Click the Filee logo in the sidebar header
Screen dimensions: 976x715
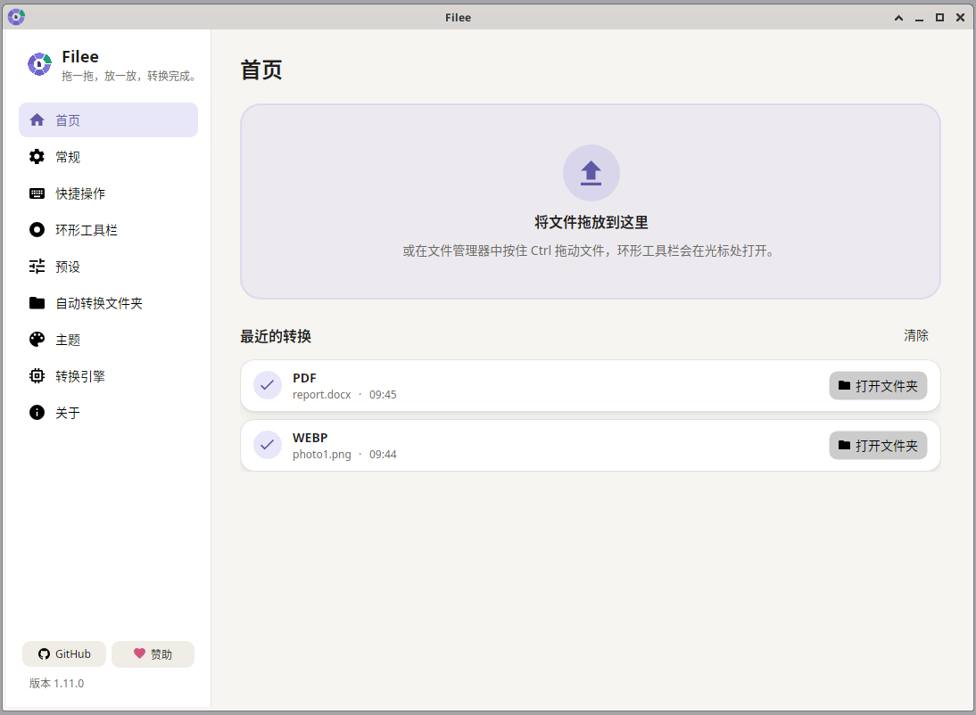[x=39, y=64]
